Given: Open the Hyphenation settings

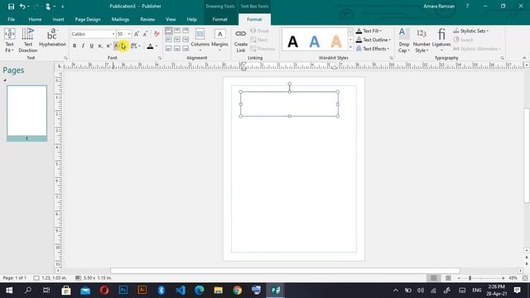Looking at the screenshot, I should pos(52,38).
